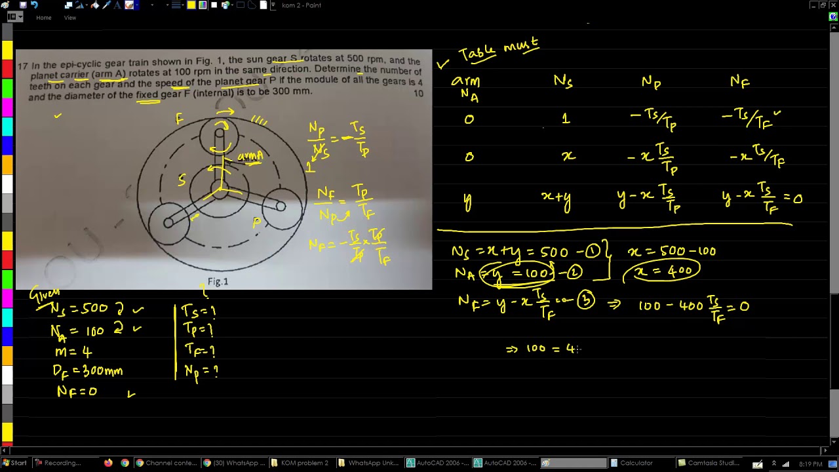Viewport: 839px width, 472px height.
Task: Undo the last stroke with Undo icon
Action: [x=34, y=5]
